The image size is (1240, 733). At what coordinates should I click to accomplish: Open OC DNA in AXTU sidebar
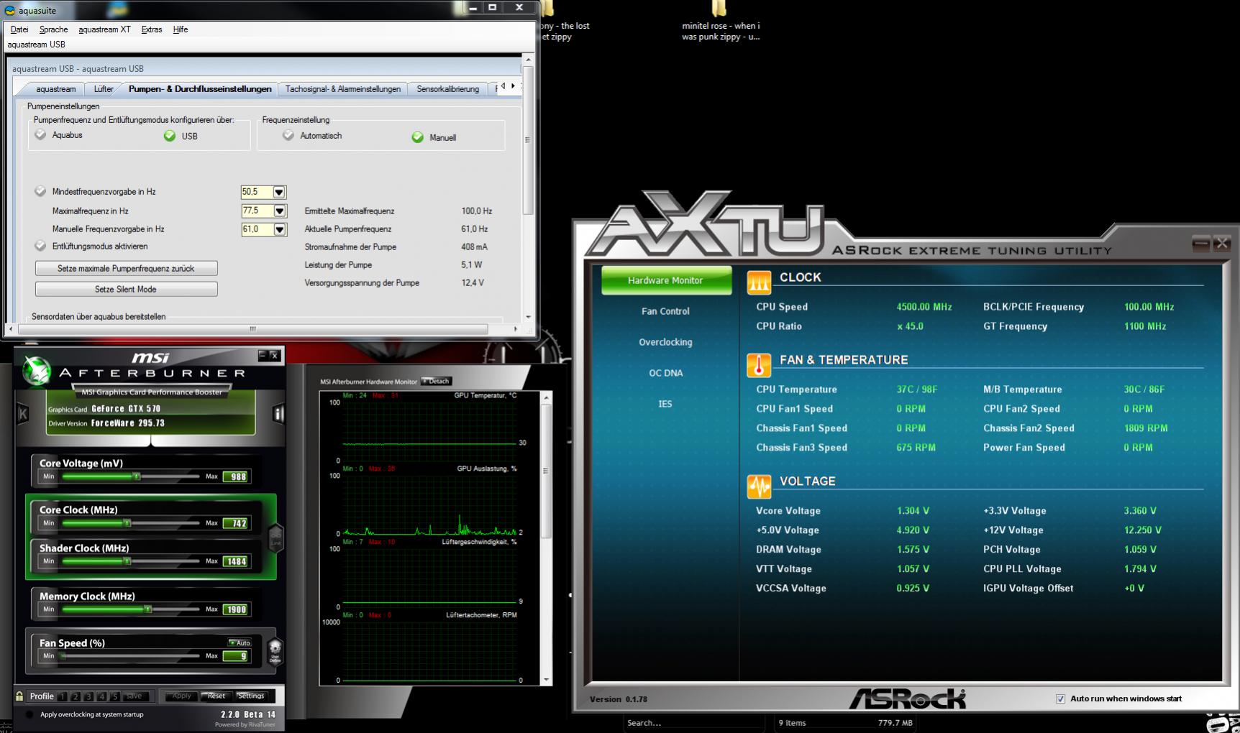(x=665, y=373)
